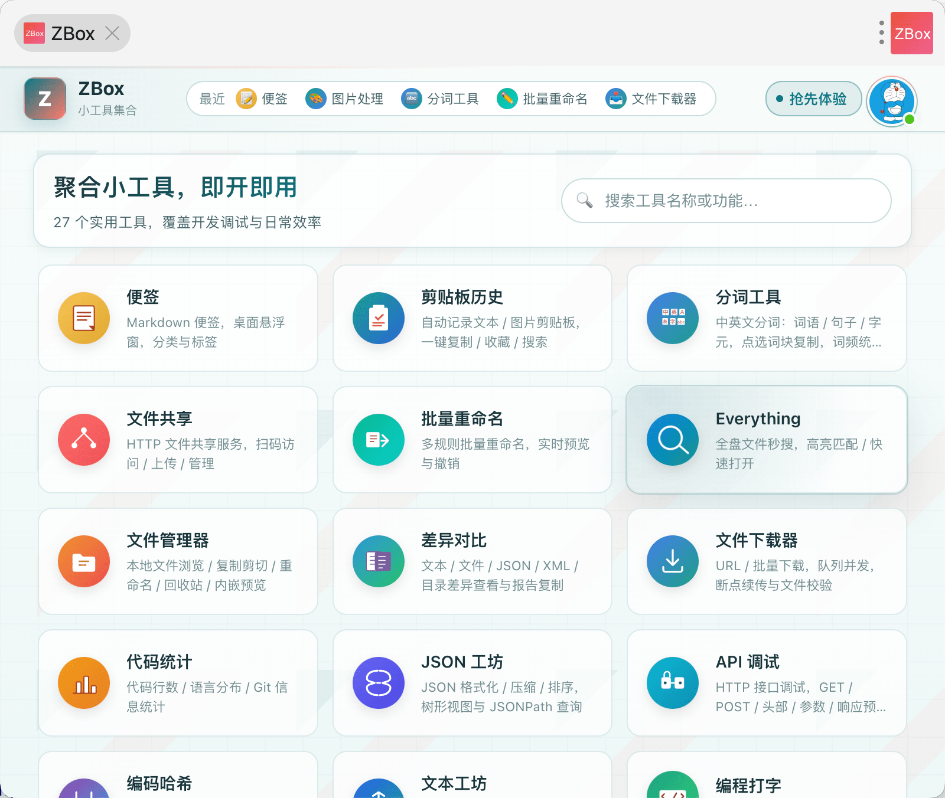The image size is (945, 798).
Task: Click the 文件下载器 icon in recent bar
Action: 616,99
